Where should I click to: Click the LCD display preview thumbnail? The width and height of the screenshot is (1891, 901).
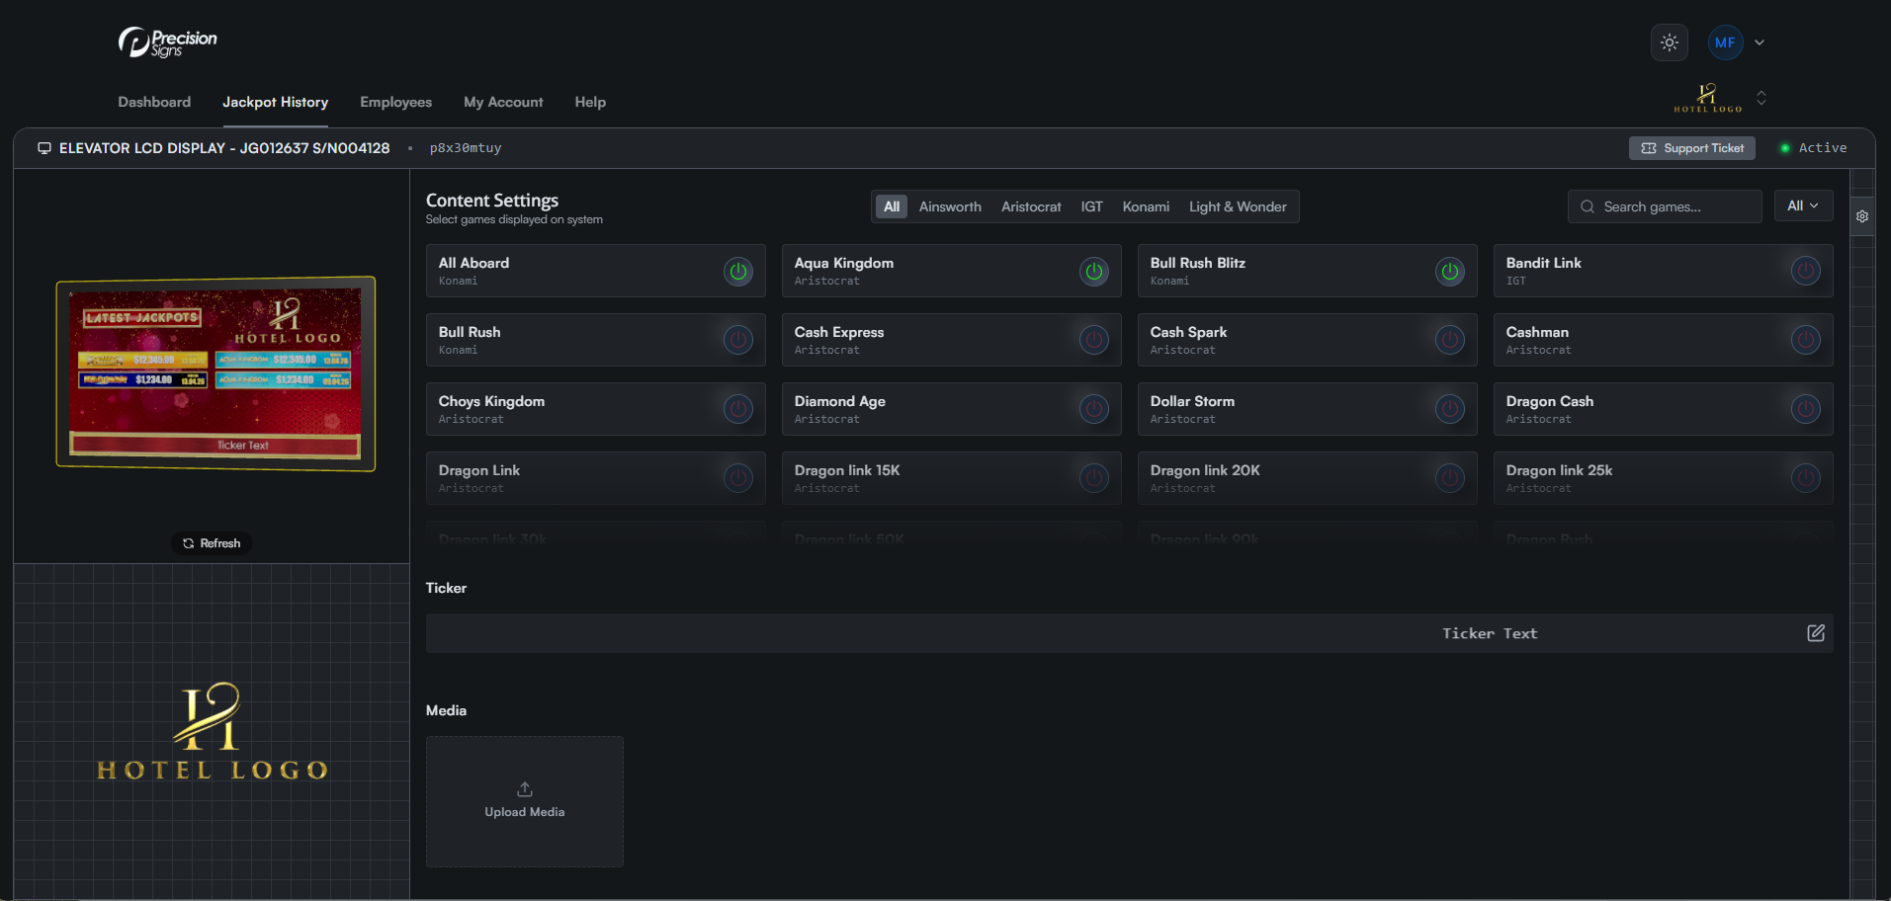point(215,374)
